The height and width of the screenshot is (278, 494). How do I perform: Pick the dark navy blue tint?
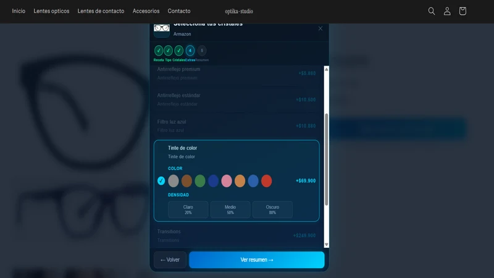[x=213, y=181]
